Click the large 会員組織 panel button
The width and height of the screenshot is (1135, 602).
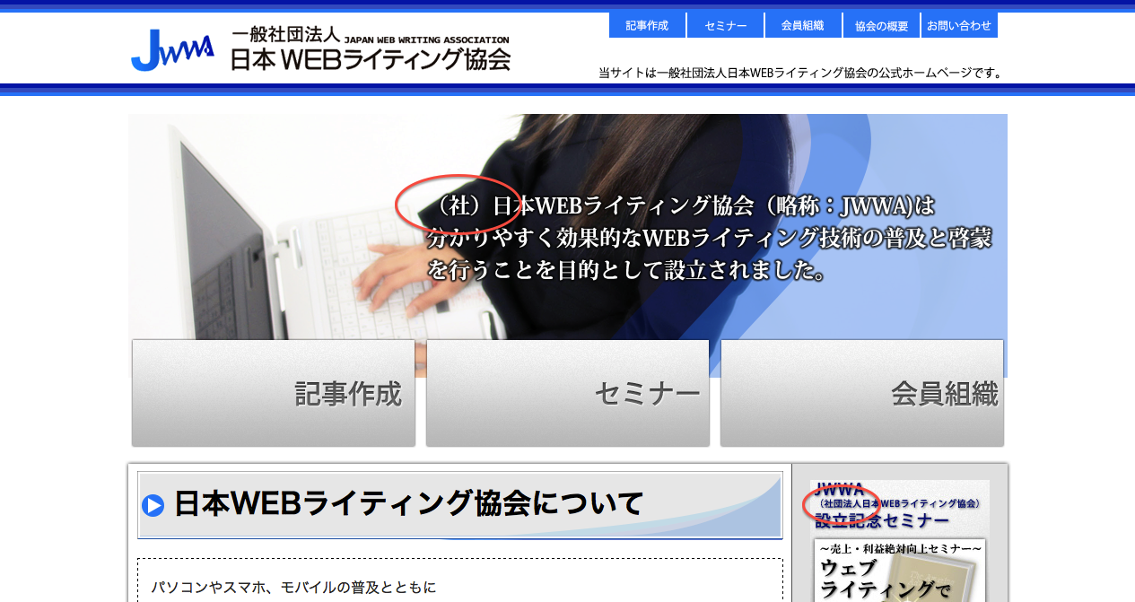862,393
